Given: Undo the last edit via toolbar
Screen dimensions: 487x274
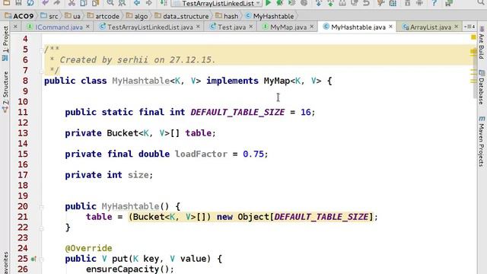Looking at the screenshot, I should tap(46, 3).
